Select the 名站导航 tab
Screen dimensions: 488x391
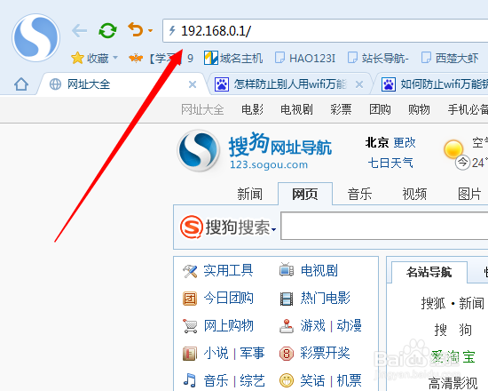tap(429, 272)
